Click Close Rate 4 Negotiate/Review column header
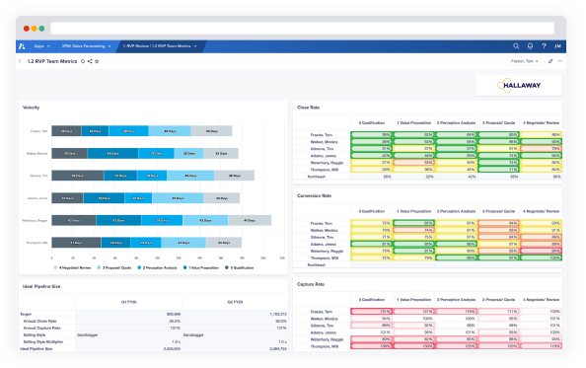This screenshot has width=586, height=368. click(x=541, y=123)
